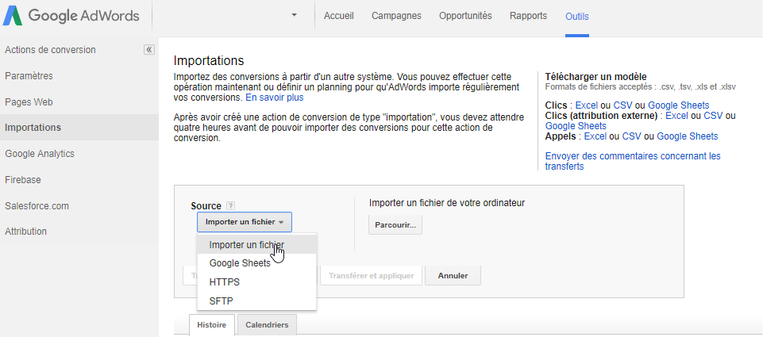Click the "Télécharger un modèle" heading text
The image size is (763, 337).
596,76
